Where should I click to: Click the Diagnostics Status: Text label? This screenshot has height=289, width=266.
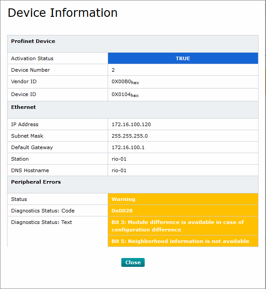pyautogui.click(x=41, y=222)
